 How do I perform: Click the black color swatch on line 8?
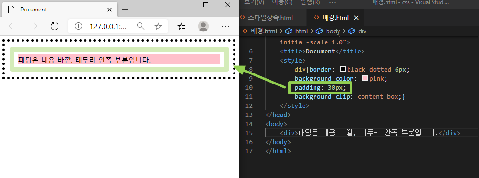(343, 69)
